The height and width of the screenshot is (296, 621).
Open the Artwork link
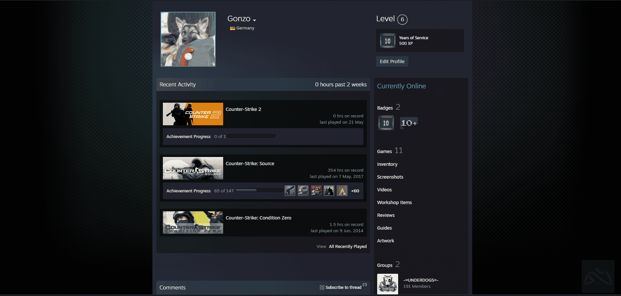coord(386,241)
